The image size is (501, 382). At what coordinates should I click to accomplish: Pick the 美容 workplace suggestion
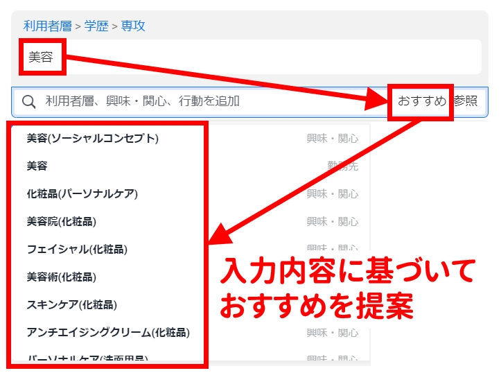pyautogui.click(x=37, y=166)
